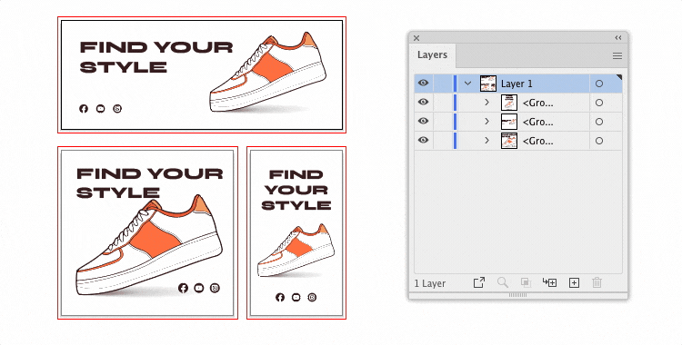Click the large sneaker in the square artboard

(149, 245)
